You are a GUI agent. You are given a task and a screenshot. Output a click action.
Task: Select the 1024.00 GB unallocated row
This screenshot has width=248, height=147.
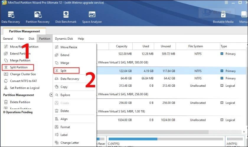tap(171, 120)
